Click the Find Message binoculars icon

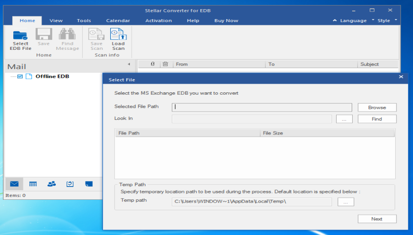pos(67,34)
